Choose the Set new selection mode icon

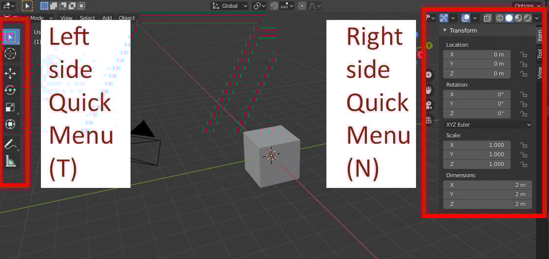point(44,6)
